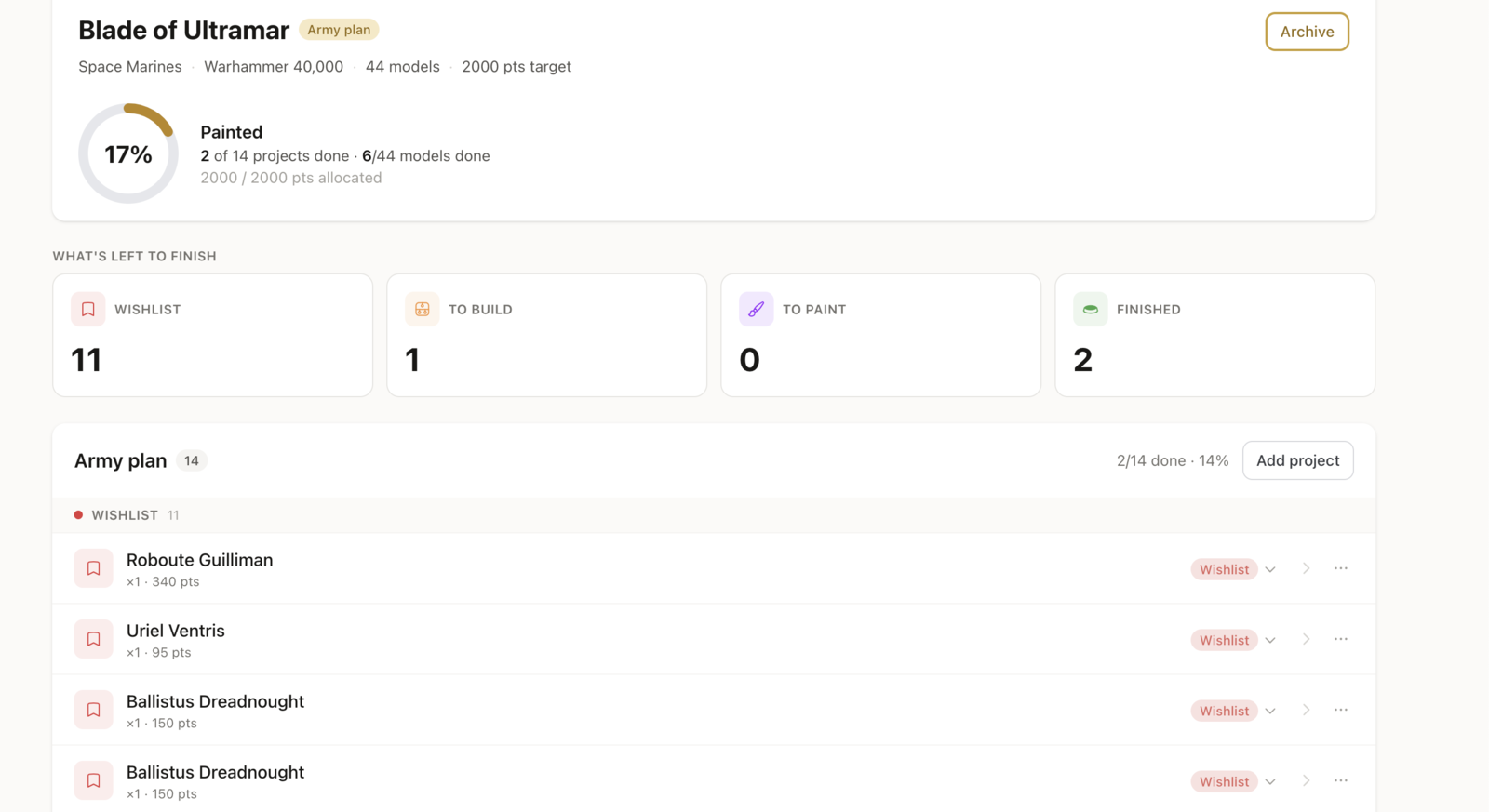Click the Wishlist bookmark icon in the summary card
1489x812 pixels.
pos(88,309)
